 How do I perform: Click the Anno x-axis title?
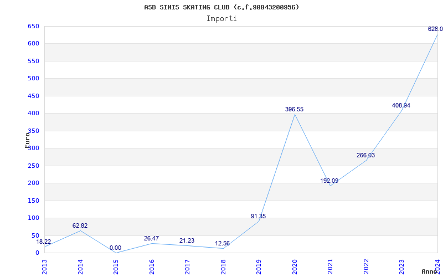[x=429, y=271]
